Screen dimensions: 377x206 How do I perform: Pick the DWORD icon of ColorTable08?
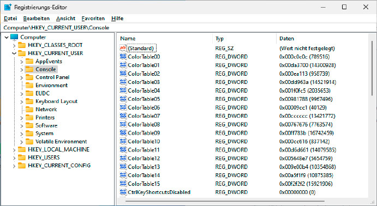coord(123,124)
